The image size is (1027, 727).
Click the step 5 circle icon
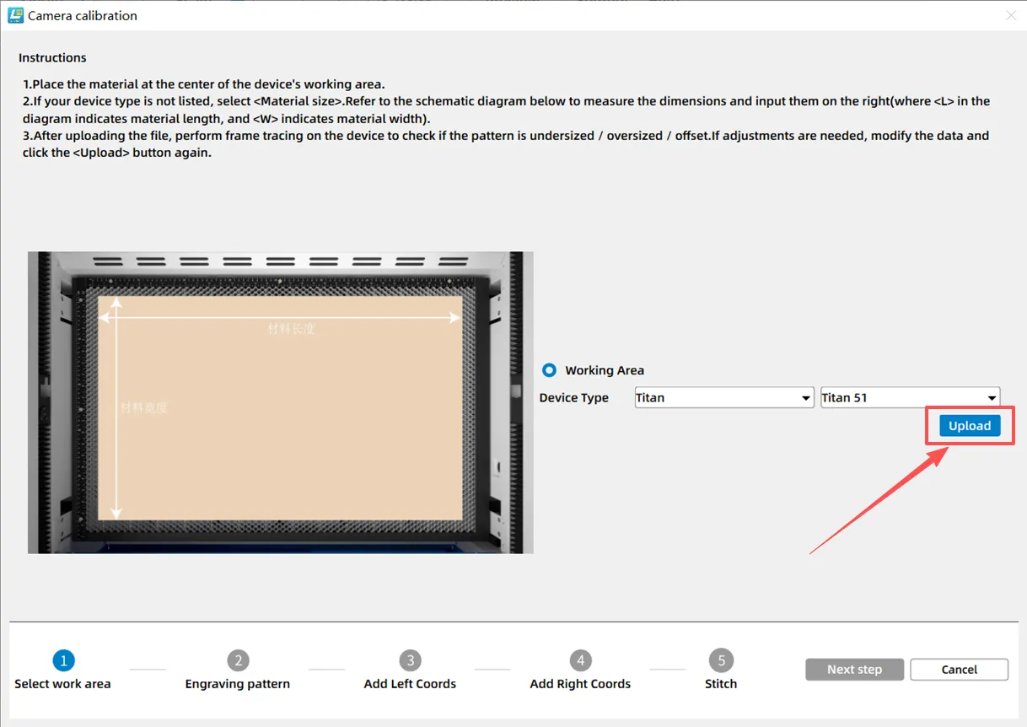[721, 660]
